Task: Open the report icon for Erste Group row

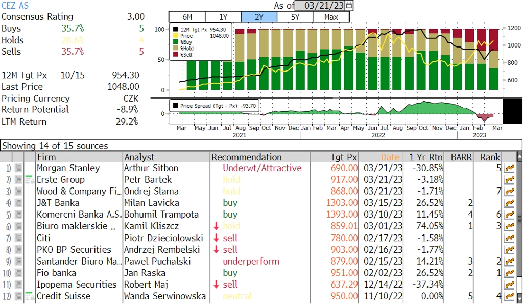Action: (18, 180)
